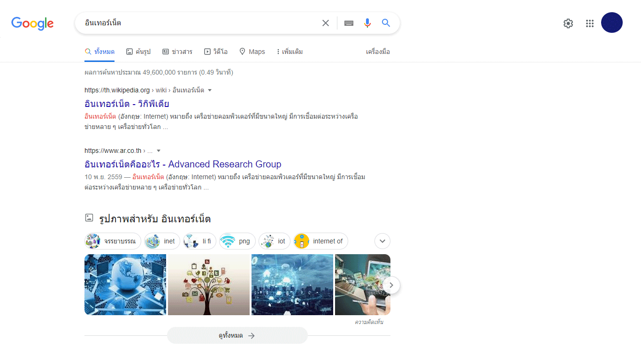Click the magnifying glass search button
Viewport: 641px width, 363px height.
pyautogui.click(x=386, y=23)
